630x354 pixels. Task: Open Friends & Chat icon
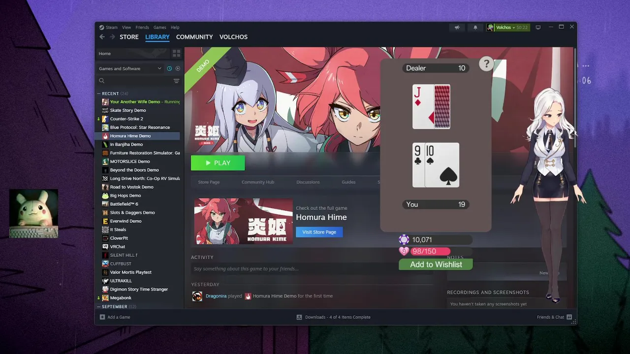tap(569, 317)
